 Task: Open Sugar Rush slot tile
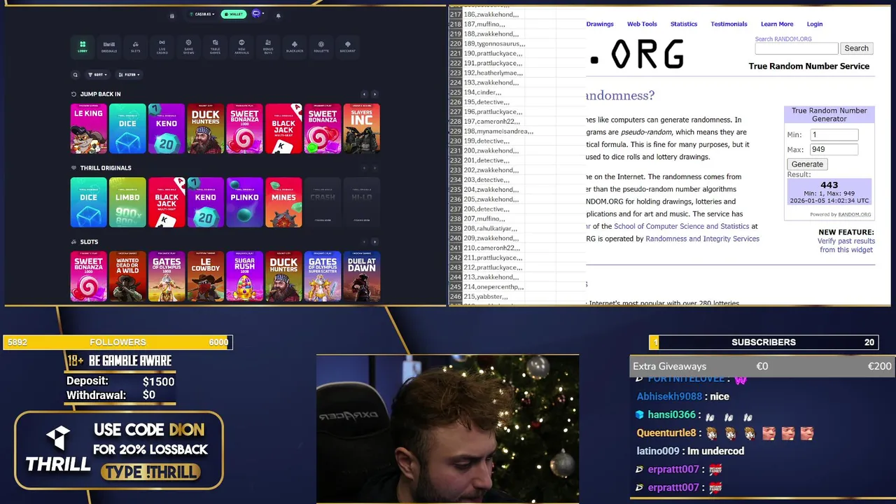coord(244,276)
